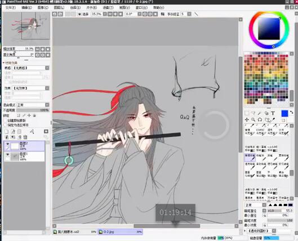Click the navigator zoom-out minus button
The width and height of the screenshot is (298, 241).
pos(37,49)
